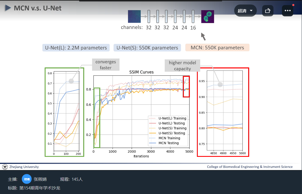302x194 pixels.
Task: Click the gray arrow cursor icon on slide
Action: pos(203,36)
